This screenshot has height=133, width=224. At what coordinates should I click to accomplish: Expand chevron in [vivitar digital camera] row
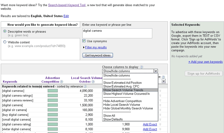click(160, 129)
